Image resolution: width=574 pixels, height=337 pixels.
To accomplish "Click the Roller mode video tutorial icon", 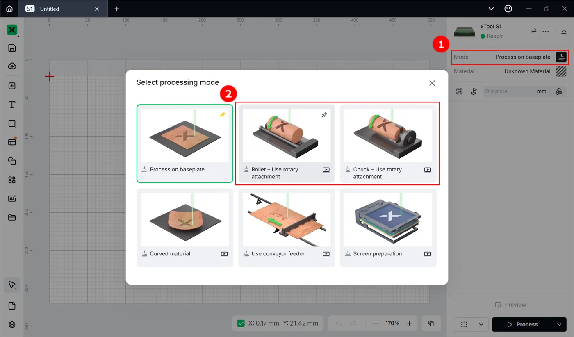I will pyautogui.click(x=326, y=170).
